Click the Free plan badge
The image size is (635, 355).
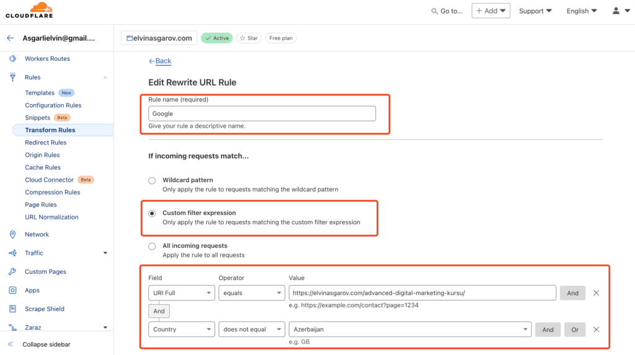(x=281, y=38)
